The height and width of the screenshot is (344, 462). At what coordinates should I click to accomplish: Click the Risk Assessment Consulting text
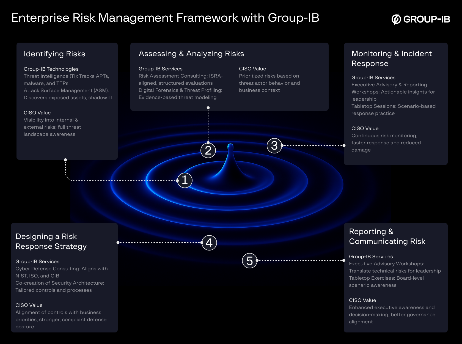pyautogui.click(x=180, y=79)
